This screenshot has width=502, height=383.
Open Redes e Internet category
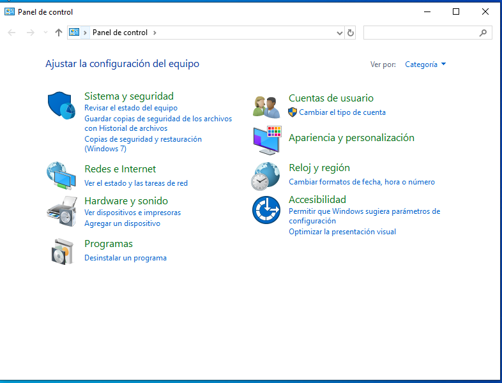(120, 169)
